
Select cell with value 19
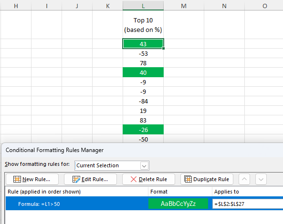coord(143,111)
